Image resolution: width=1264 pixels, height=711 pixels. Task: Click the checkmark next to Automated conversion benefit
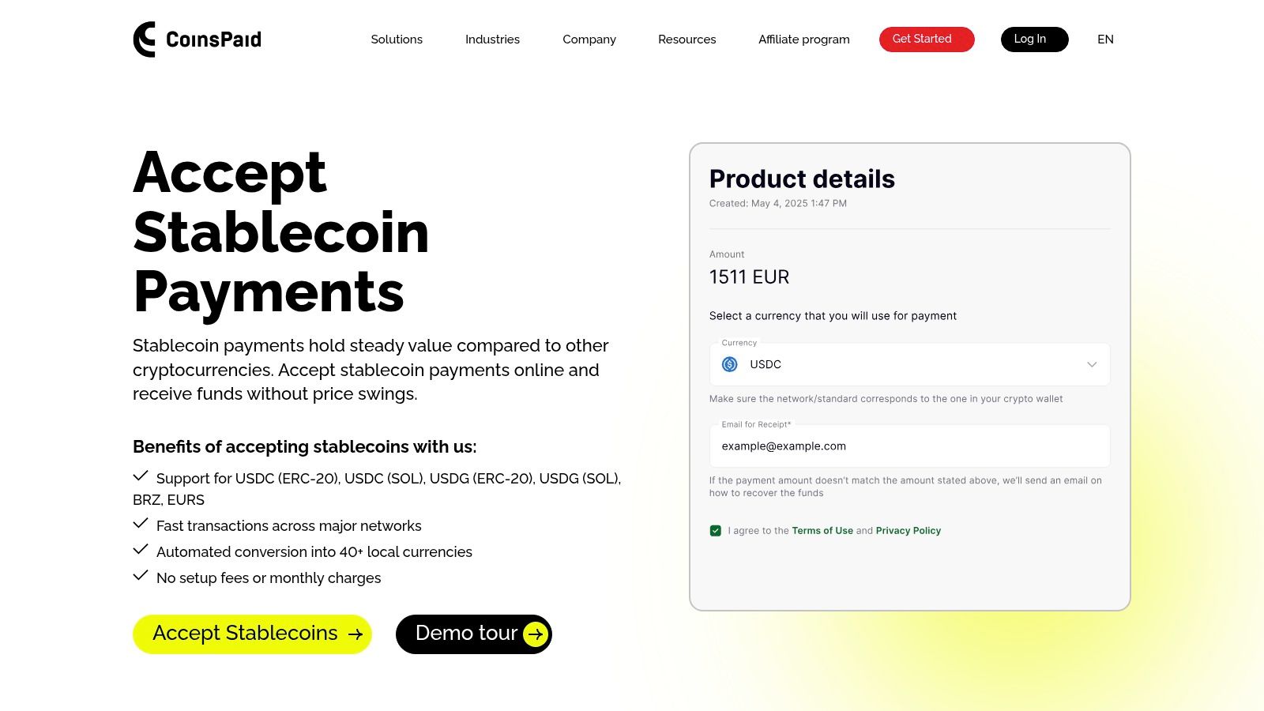[x=141, y=549]
